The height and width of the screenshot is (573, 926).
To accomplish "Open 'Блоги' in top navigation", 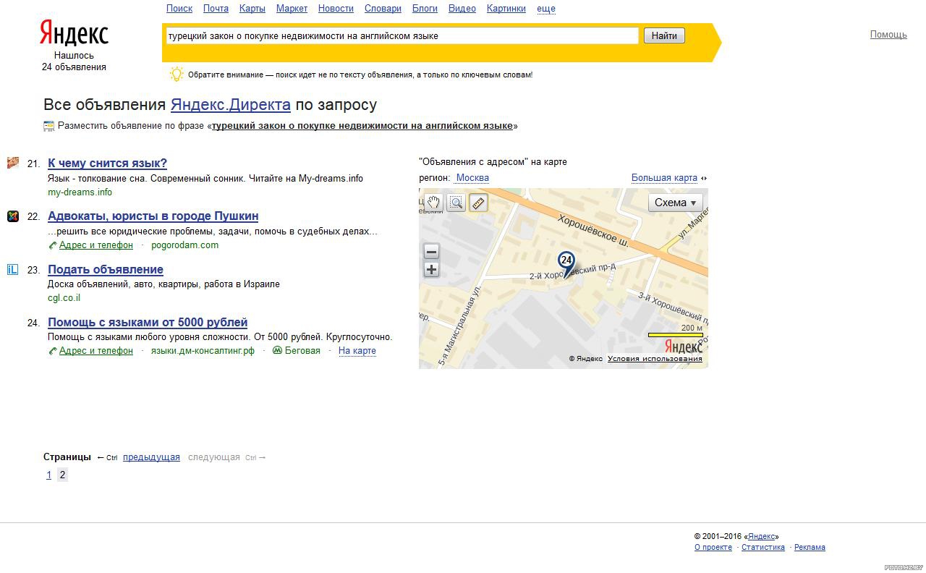I will [x=425, y=9].
